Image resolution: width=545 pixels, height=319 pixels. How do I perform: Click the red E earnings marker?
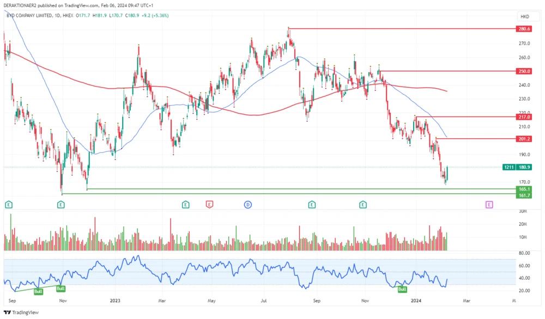coord(209,205)
